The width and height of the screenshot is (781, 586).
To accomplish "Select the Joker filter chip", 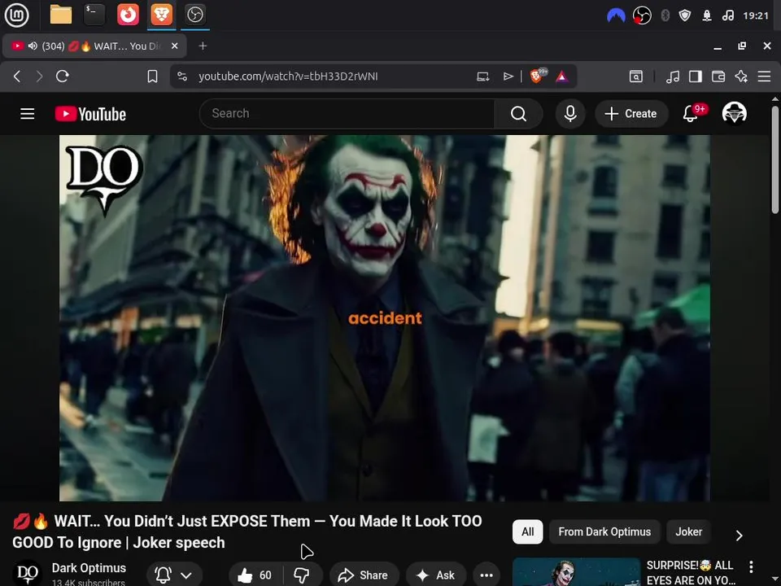I will (x=688, y=531).
